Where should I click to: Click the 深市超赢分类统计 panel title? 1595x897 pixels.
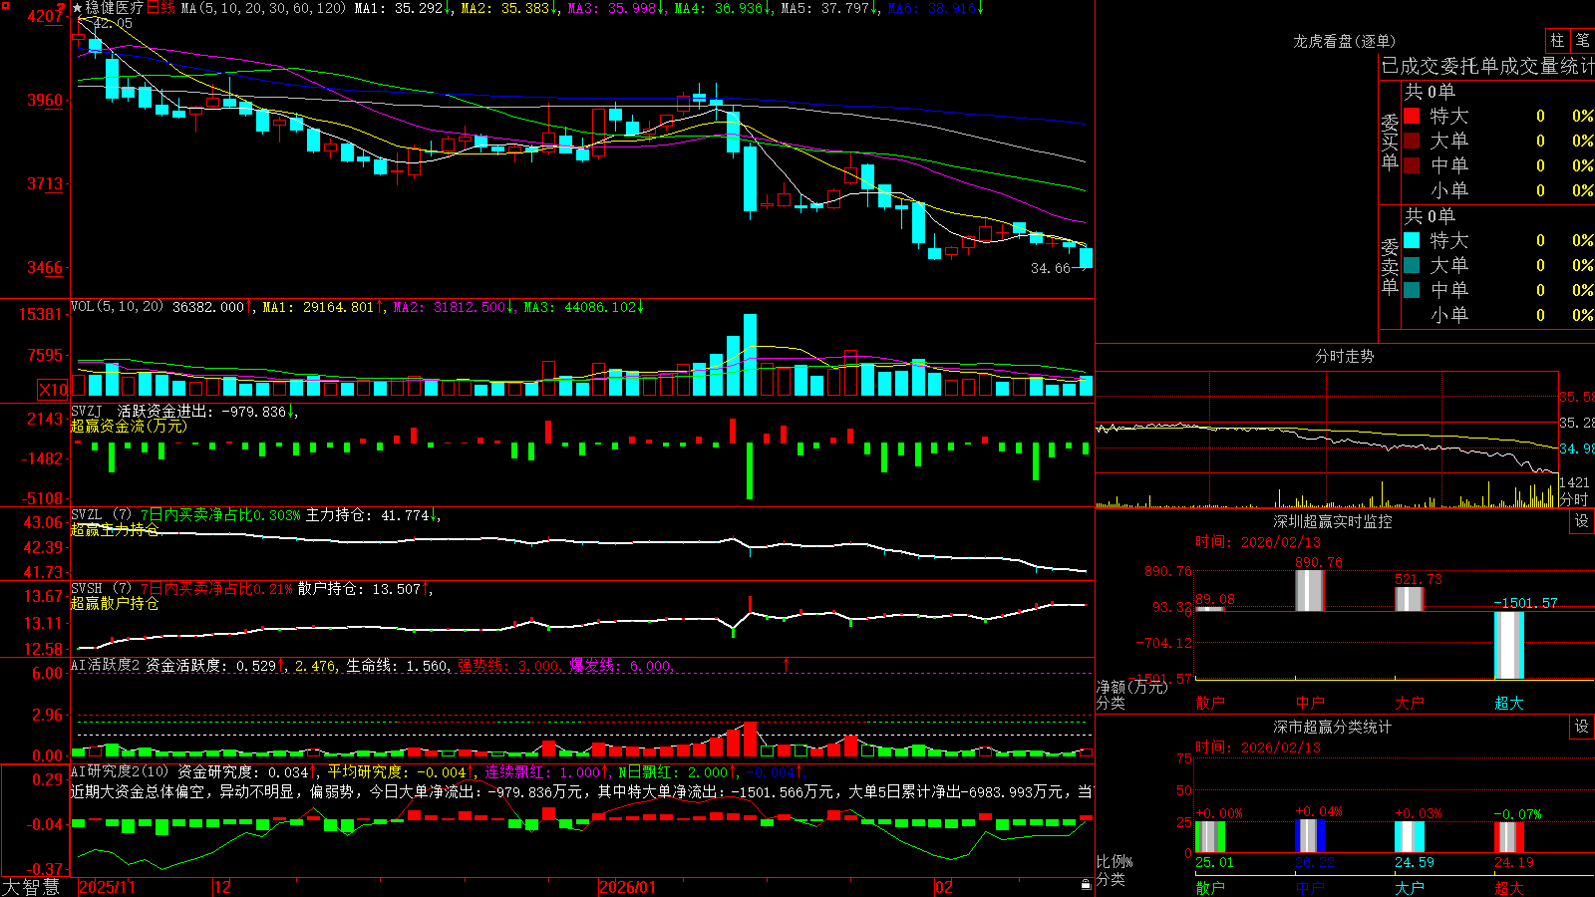[1332, 727]
